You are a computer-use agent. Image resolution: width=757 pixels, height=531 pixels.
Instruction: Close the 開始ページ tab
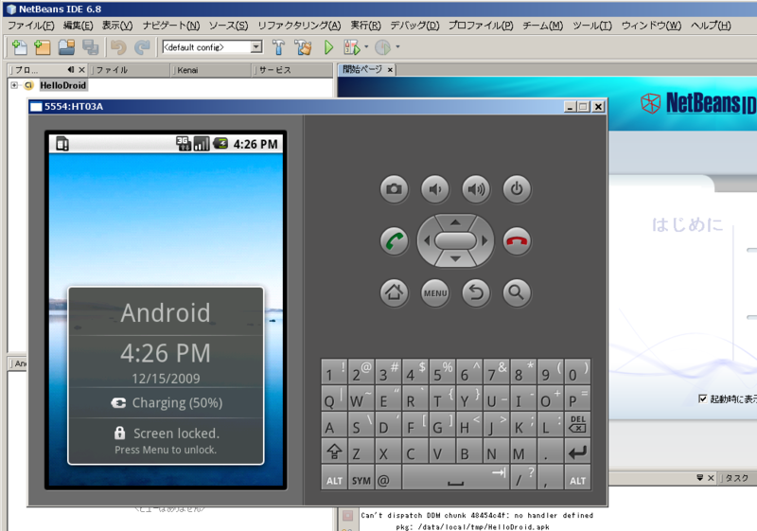click(390, 70)
